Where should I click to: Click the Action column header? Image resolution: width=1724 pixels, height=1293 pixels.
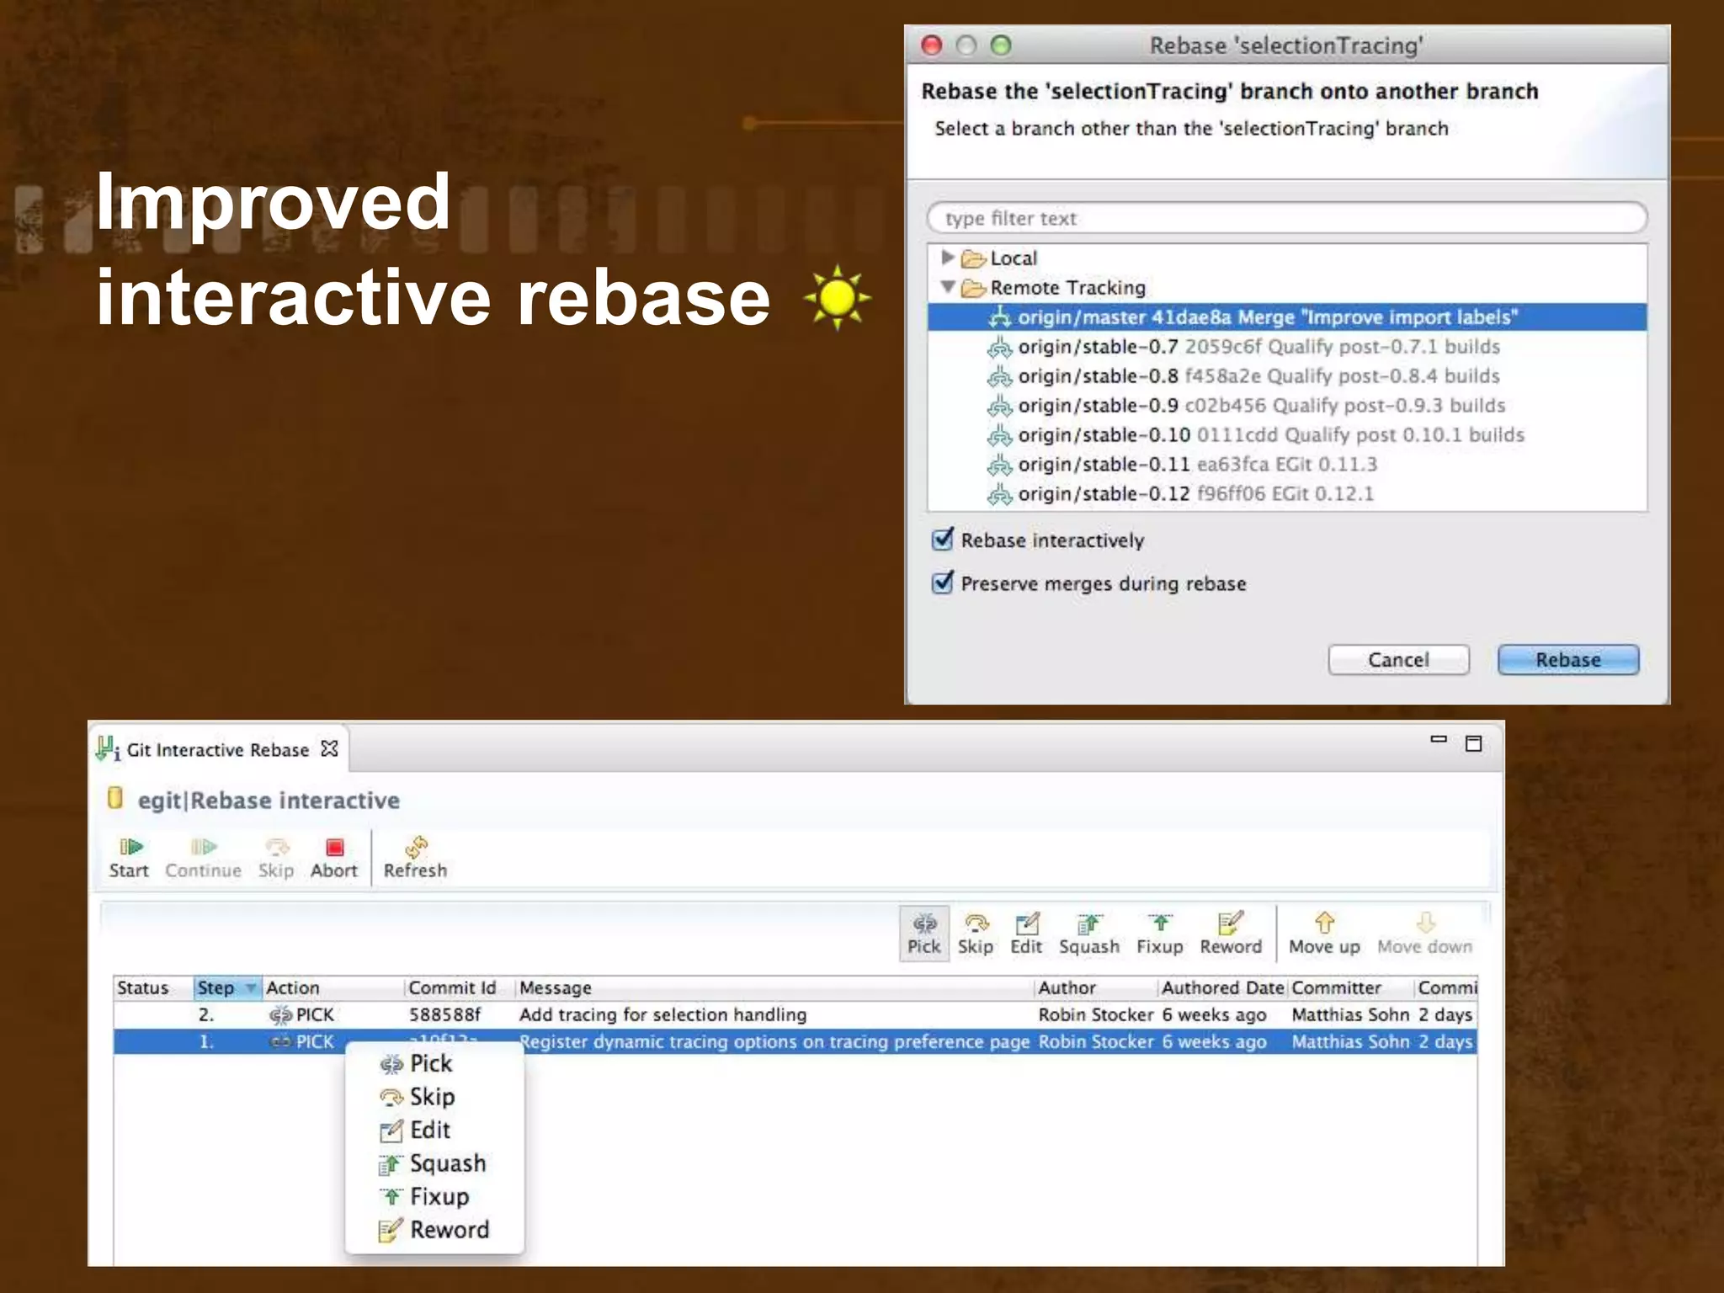tap(333, 987)
